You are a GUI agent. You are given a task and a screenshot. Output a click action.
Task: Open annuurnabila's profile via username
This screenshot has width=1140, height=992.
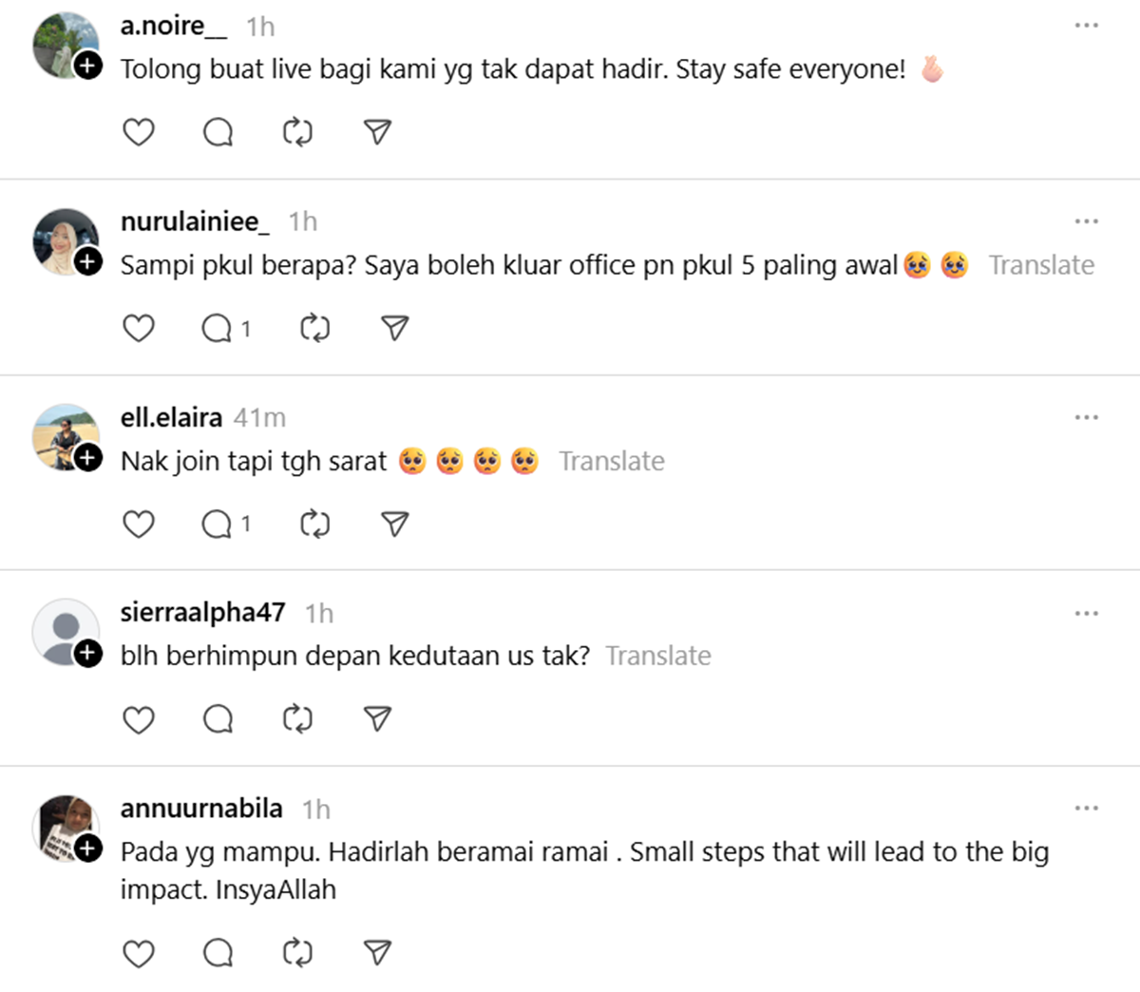(201, 809)
